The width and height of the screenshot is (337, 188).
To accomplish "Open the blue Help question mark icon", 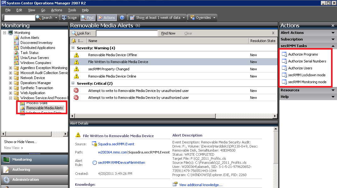I will pyautogui.click(x=122, y=18).
